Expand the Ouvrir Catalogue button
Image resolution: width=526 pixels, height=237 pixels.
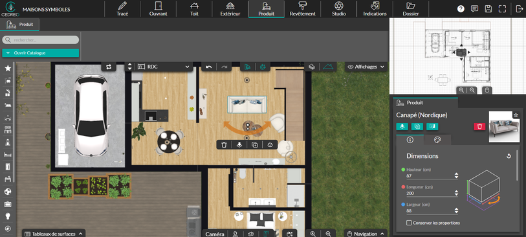pos(41,53)
